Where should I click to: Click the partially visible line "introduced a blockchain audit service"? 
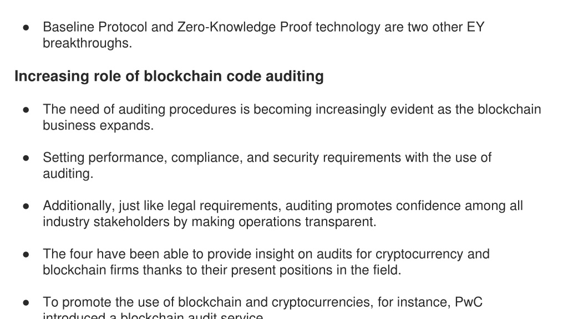click(x=153, y=315)
